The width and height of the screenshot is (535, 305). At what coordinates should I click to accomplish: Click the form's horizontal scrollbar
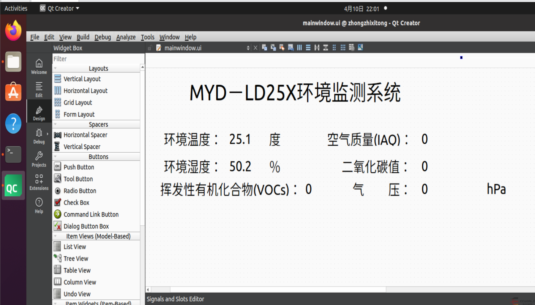pyautogui.click(x=278, y=289)
